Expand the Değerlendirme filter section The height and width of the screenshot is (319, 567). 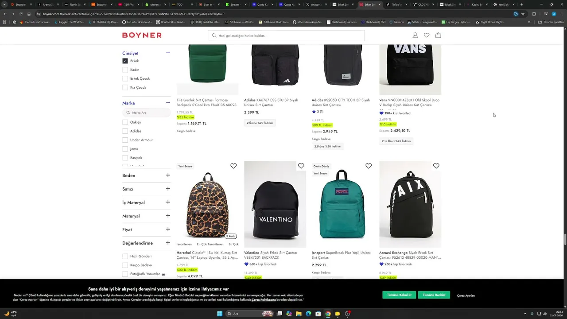(x=168, y=243)
